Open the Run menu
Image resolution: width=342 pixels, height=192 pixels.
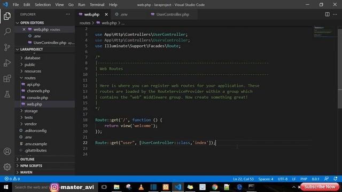(x=82, y=5)
